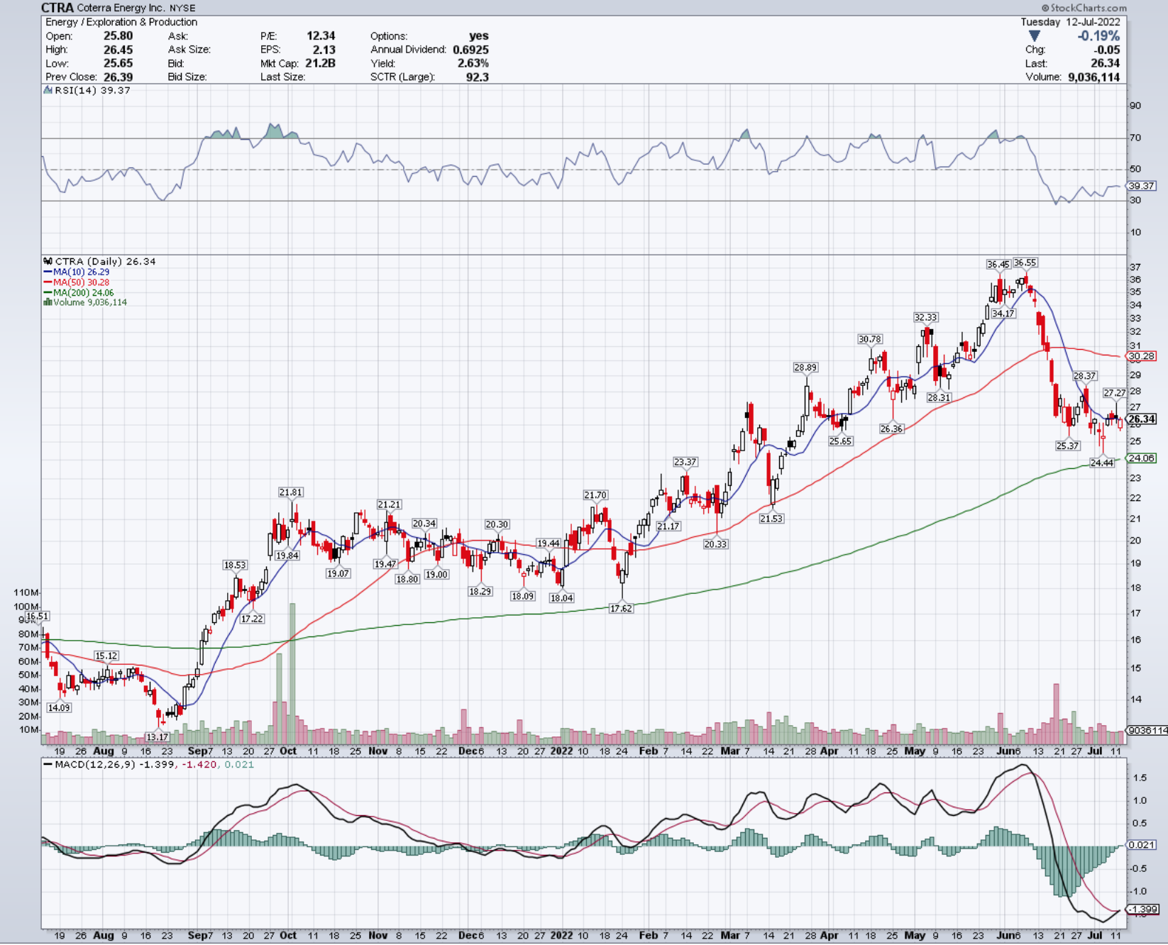Click the Annual Dividend 0.6925 value

[x=470, y=50]
